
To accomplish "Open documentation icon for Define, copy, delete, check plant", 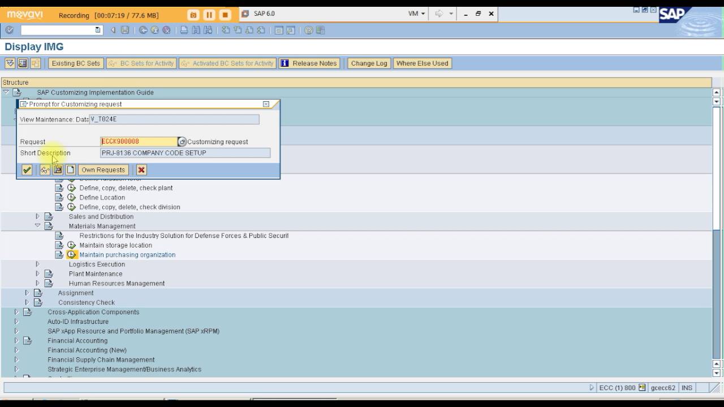I will pos(59,188).
